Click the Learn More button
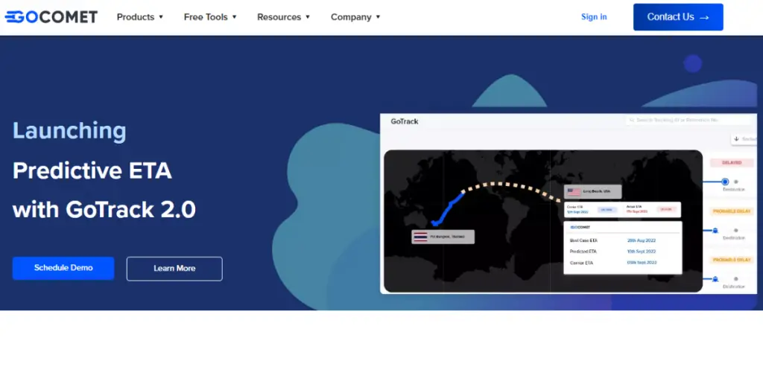Viewport: 763px width, 381px height. tap(174, 269)
